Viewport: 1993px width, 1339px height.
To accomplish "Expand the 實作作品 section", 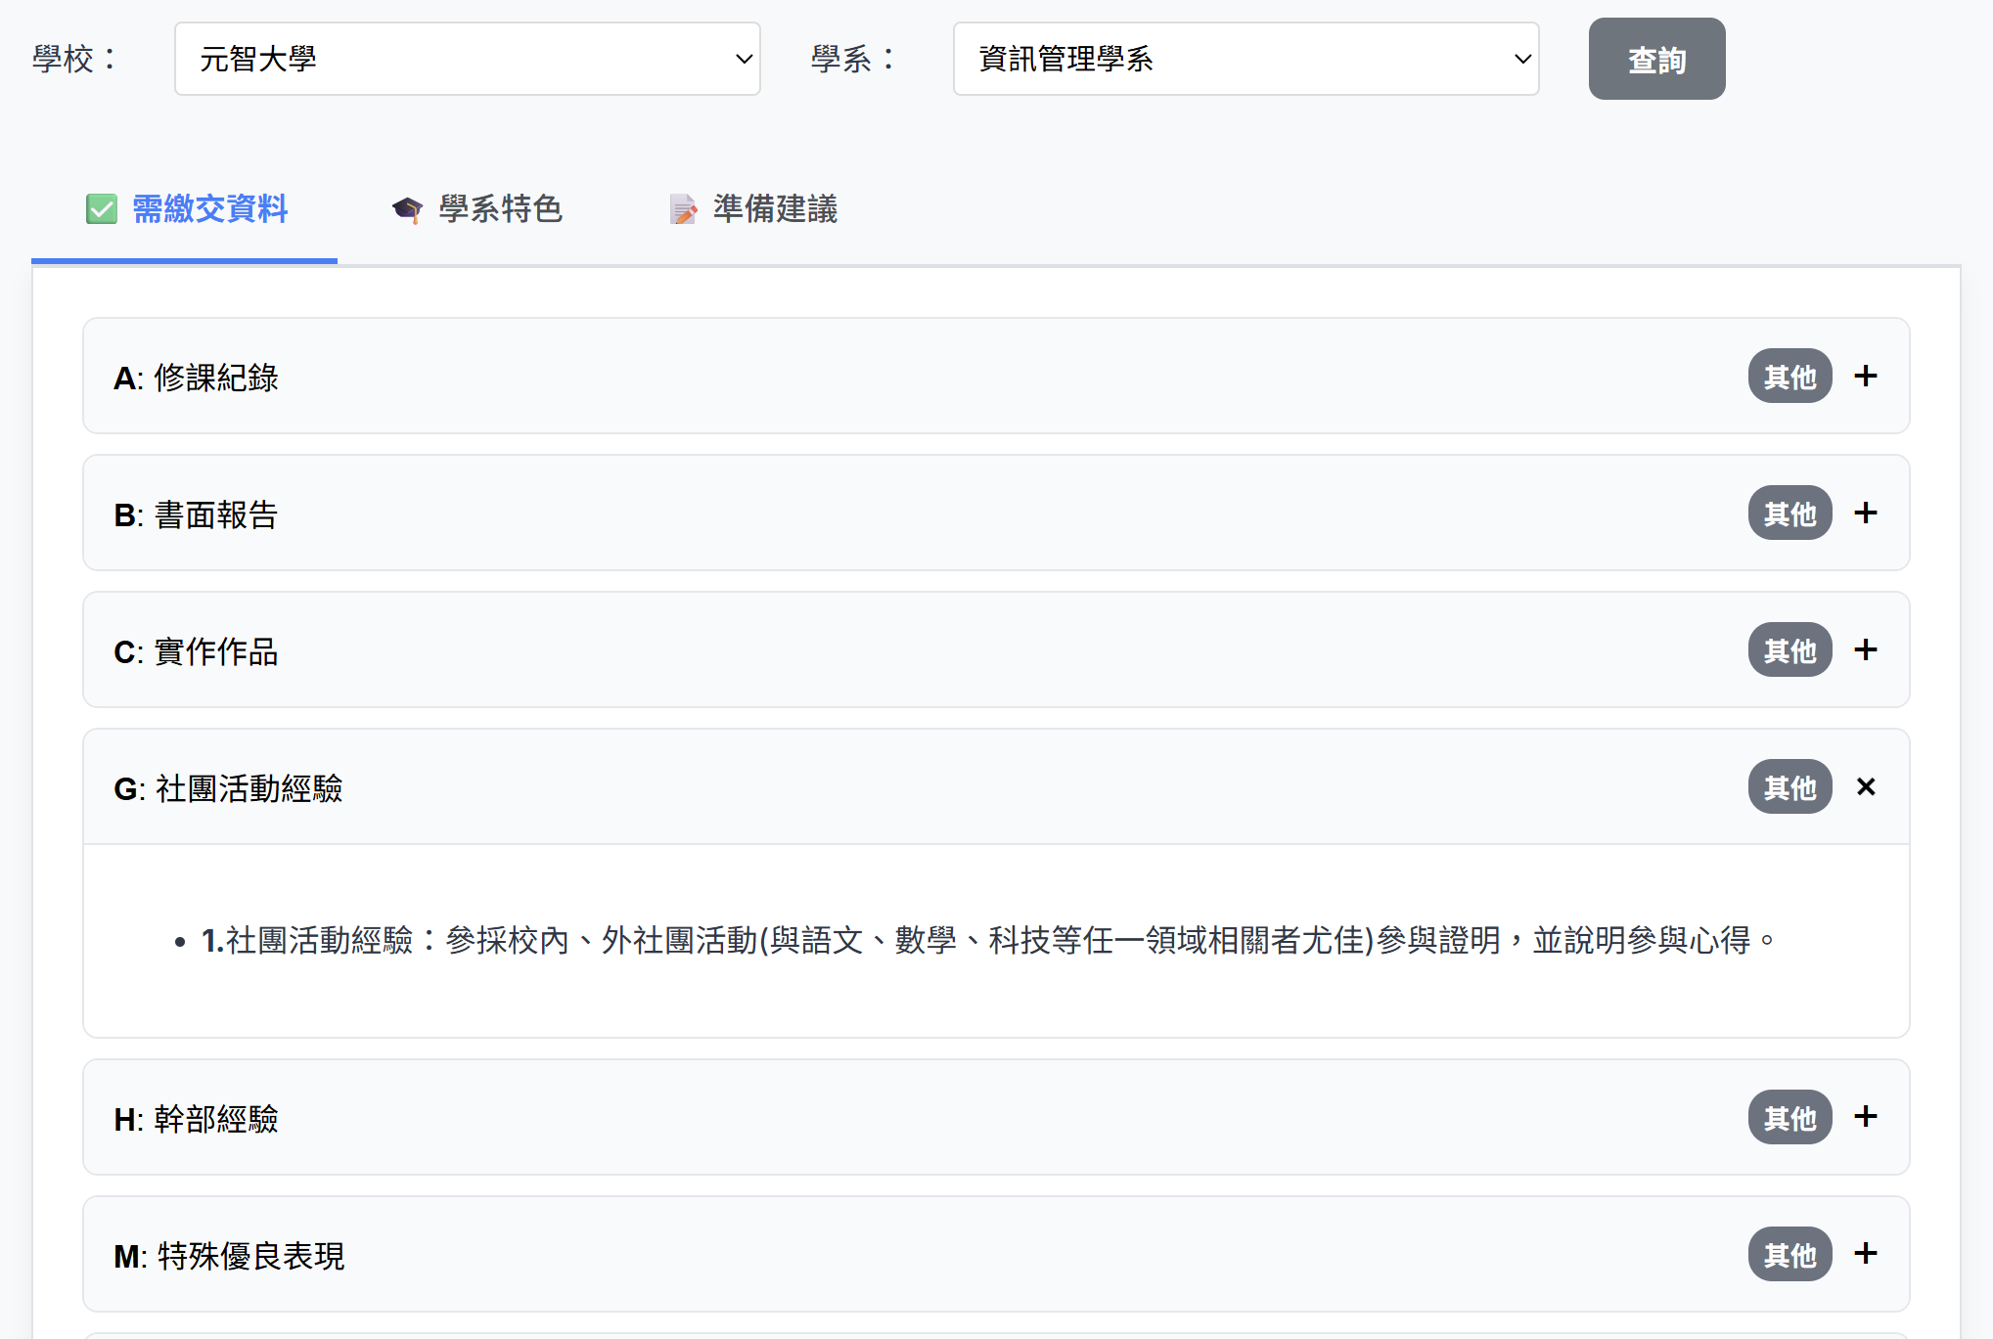I will tap(1866, 649).
